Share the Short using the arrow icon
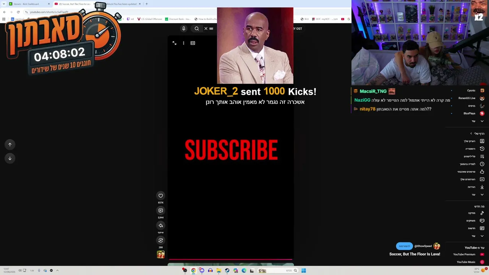This screenshot has width=489, height=275. (161, 225)
